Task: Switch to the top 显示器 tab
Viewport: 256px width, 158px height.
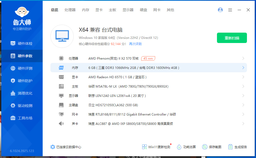Action: 128,10
